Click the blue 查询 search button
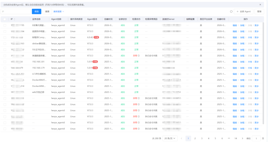Screen dimensions: 268x142 pyautogui.click(x=36, y=11)
